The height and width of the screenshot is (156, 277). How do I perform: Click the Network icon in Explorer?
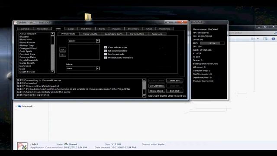click(x=19, y=106)
